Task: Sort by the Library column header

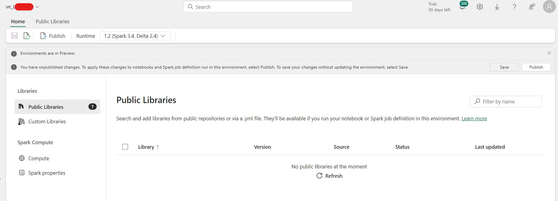Action: click(146, 147)
